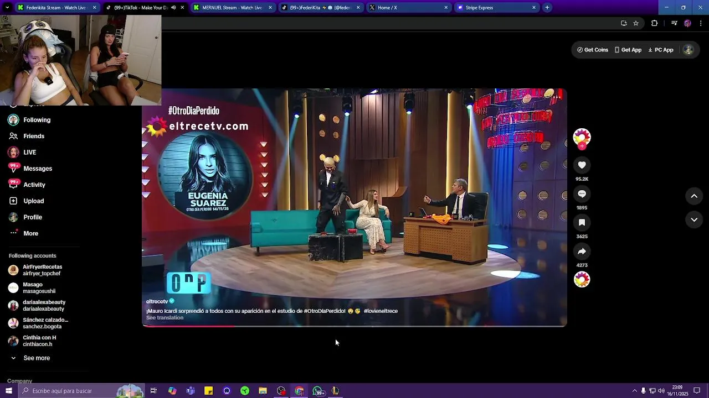Bookmark this page with the star icon
The image size is (709, 398).
click(x=636, y=23)
